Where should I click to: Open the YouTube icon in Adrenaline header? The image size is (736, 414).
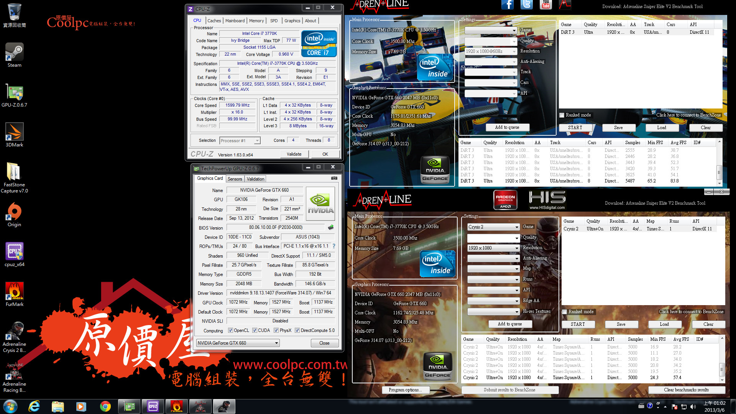[546, 5]
